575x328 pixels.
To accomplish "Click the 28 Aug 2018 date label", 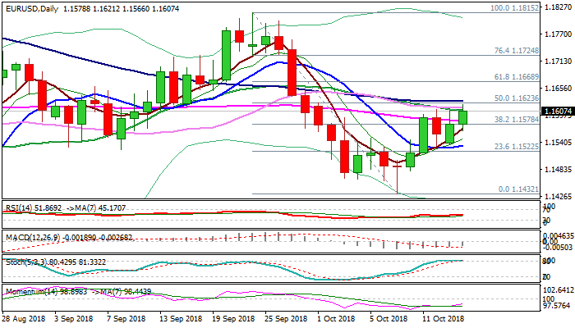I will 24,317.
